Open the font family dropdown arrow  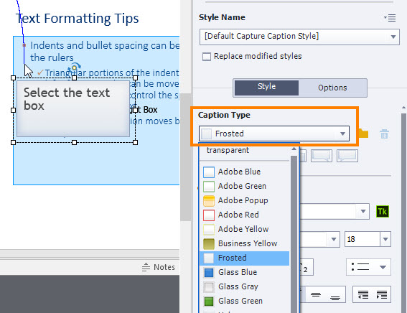(x=363, y=212)
